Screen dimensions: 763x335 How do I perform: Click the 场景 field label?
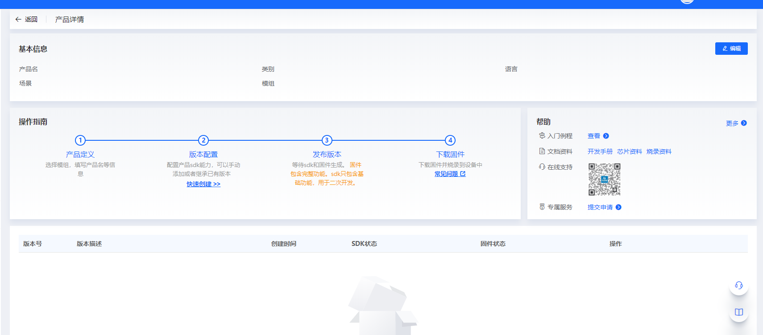[25, 83]
